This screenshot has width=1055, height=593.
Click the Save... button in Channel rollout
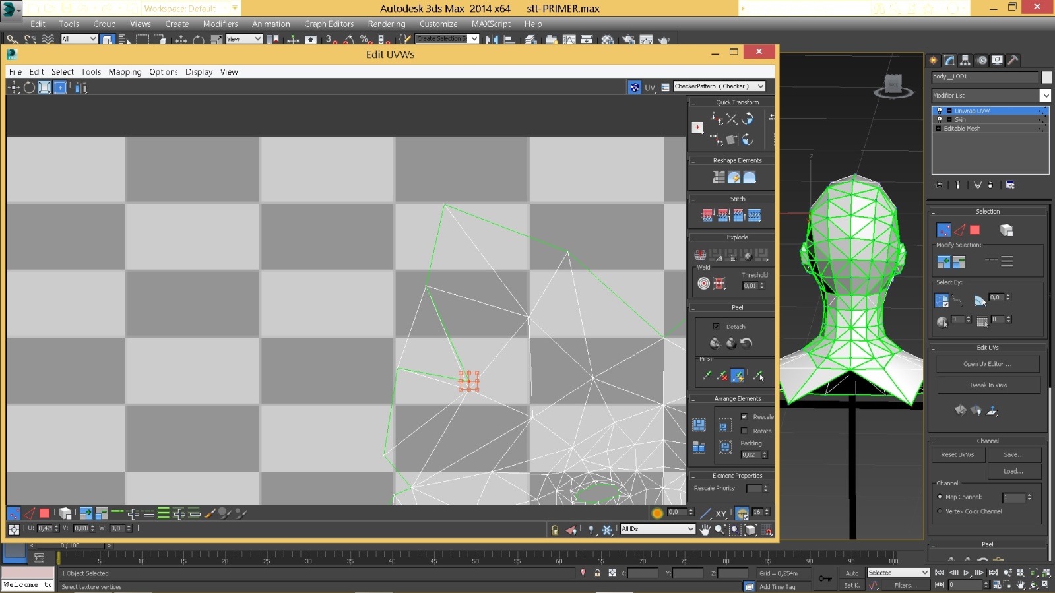tap(1013, 454)
